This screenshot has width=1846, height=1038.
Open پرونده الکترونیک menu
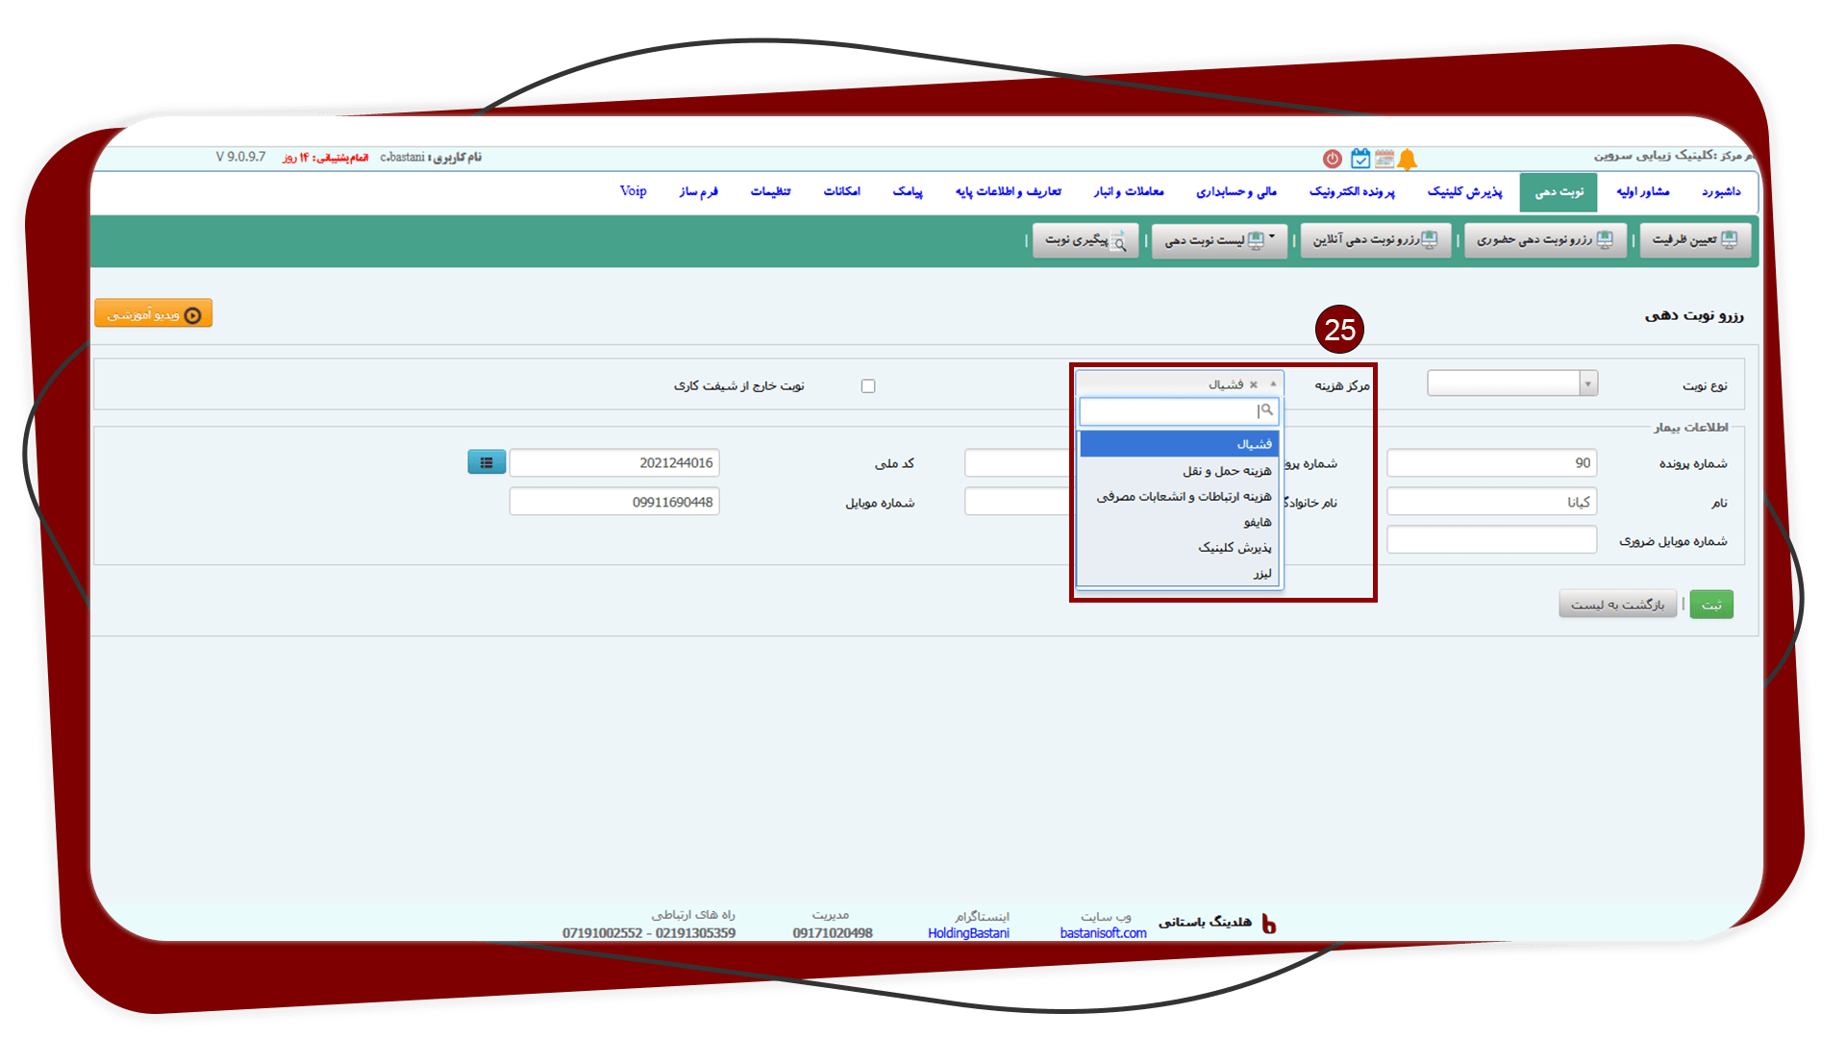tap(1352, 192)
